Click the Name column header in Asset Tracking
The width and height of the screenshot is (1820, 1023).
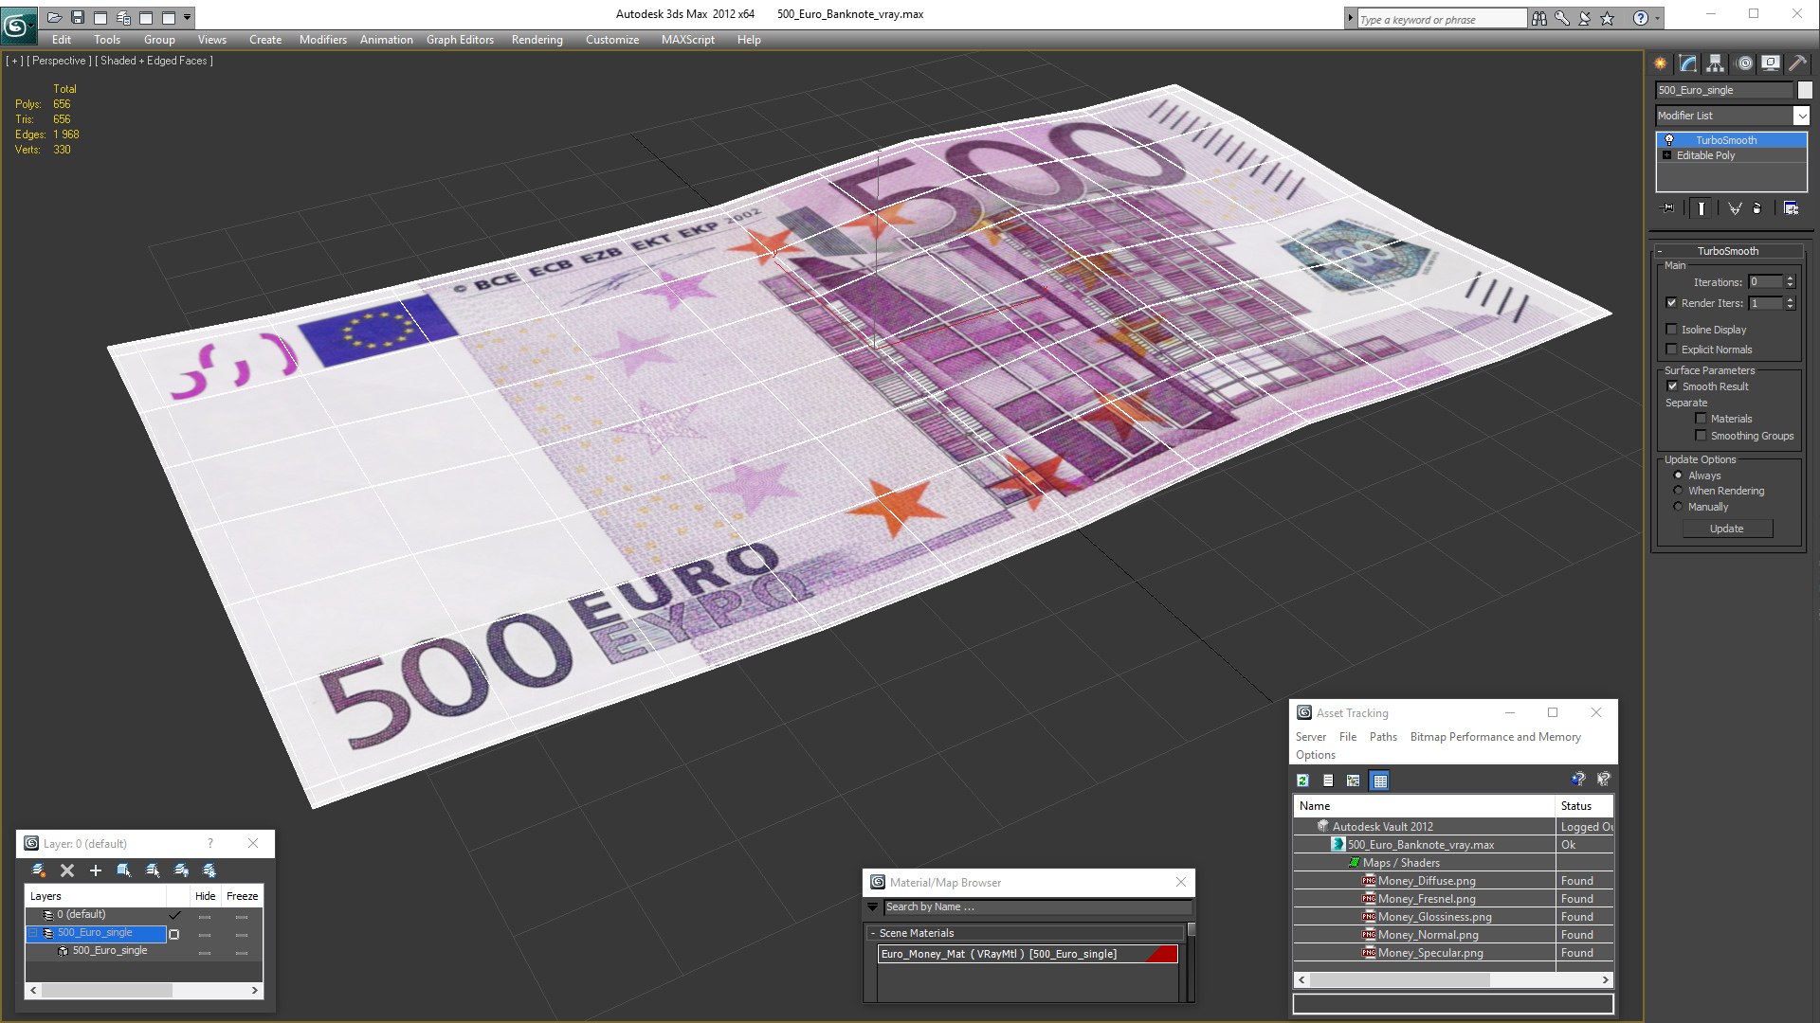1425,806
